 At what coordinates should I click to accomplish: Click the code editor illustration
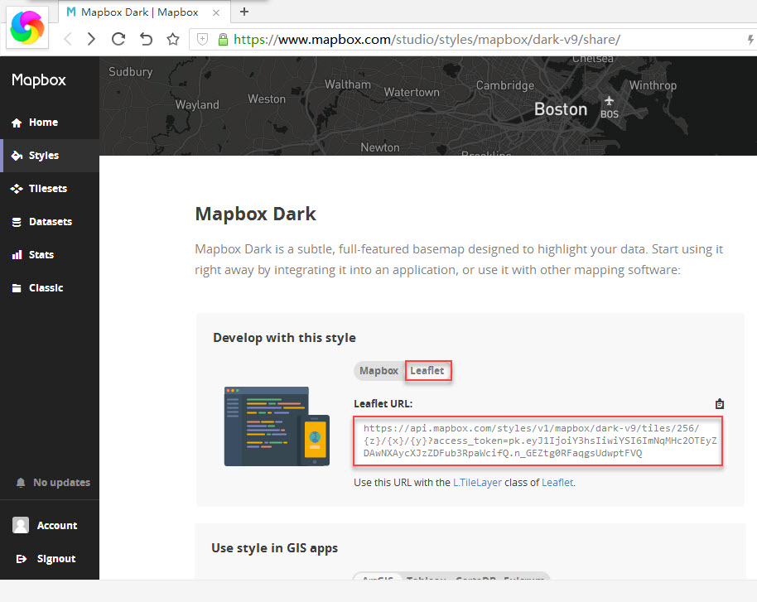[x=277, y=426]
